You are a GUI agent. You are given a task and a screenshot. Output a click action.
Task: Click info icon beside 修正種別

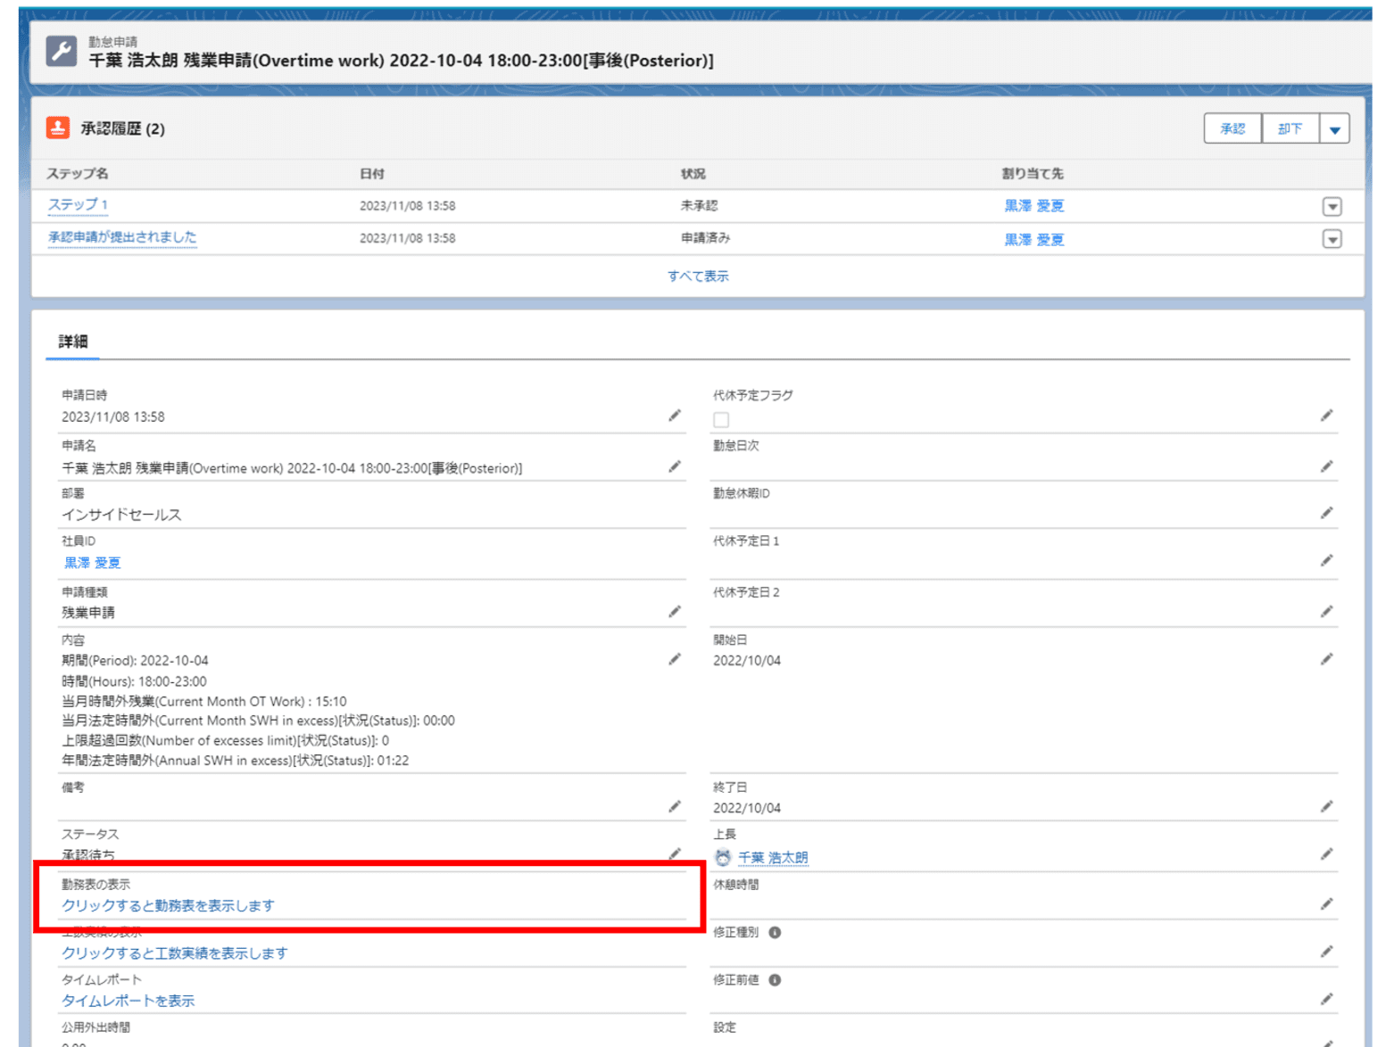[775, 932]
